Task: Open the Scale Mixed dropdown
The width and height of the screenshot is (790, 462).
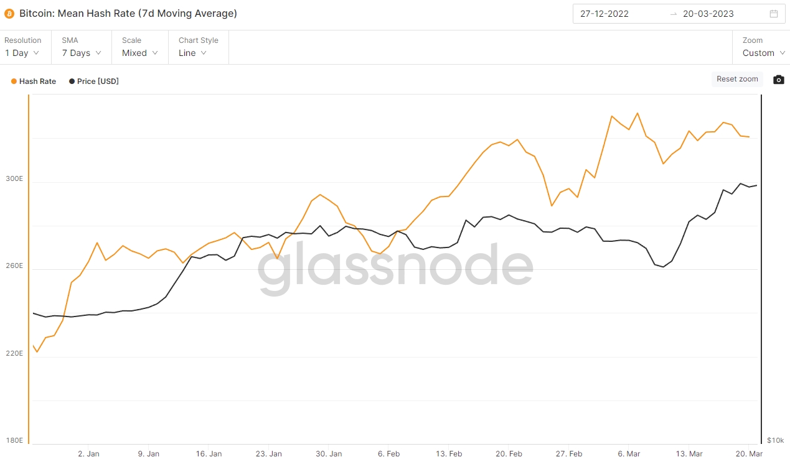Action: pyautogui.click(x=139, y=53)
